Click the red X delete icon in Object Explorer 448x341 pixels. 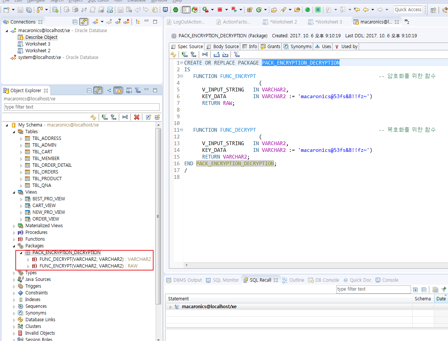(x=137, y=117)
